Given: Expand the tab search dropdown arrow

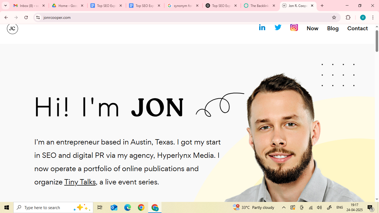Looking at the screenshot, I should 5,6.
